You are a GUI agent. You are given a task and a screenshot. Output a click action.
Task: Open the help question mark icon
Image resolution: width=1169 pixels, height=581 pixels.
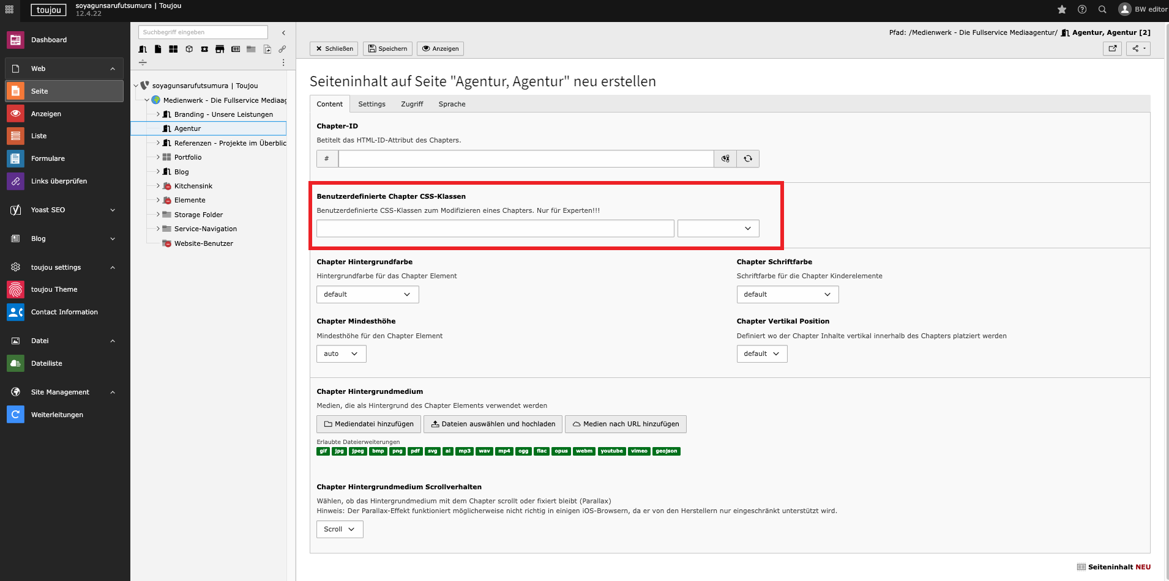1082,9
